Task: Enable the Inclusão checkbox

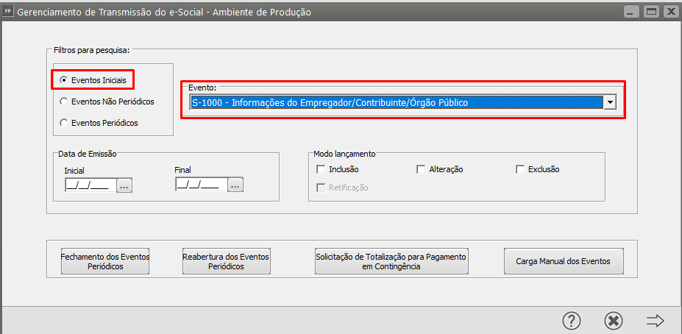Action: [321, 169]
